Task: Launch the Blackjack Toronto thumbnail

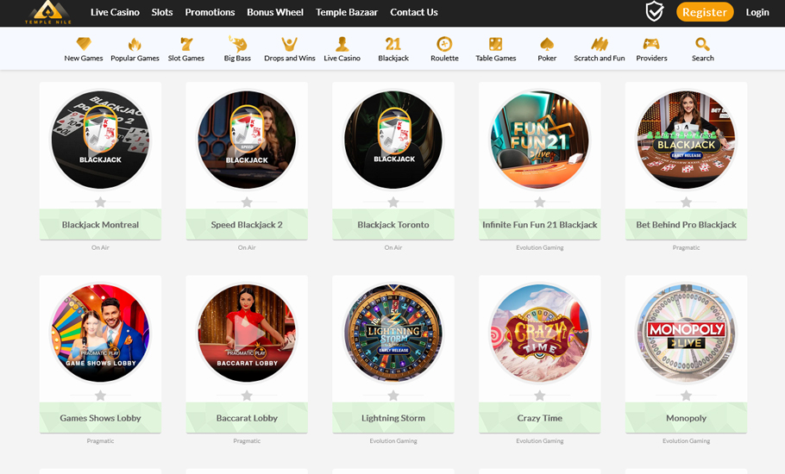Action: (x=393, y=140)
